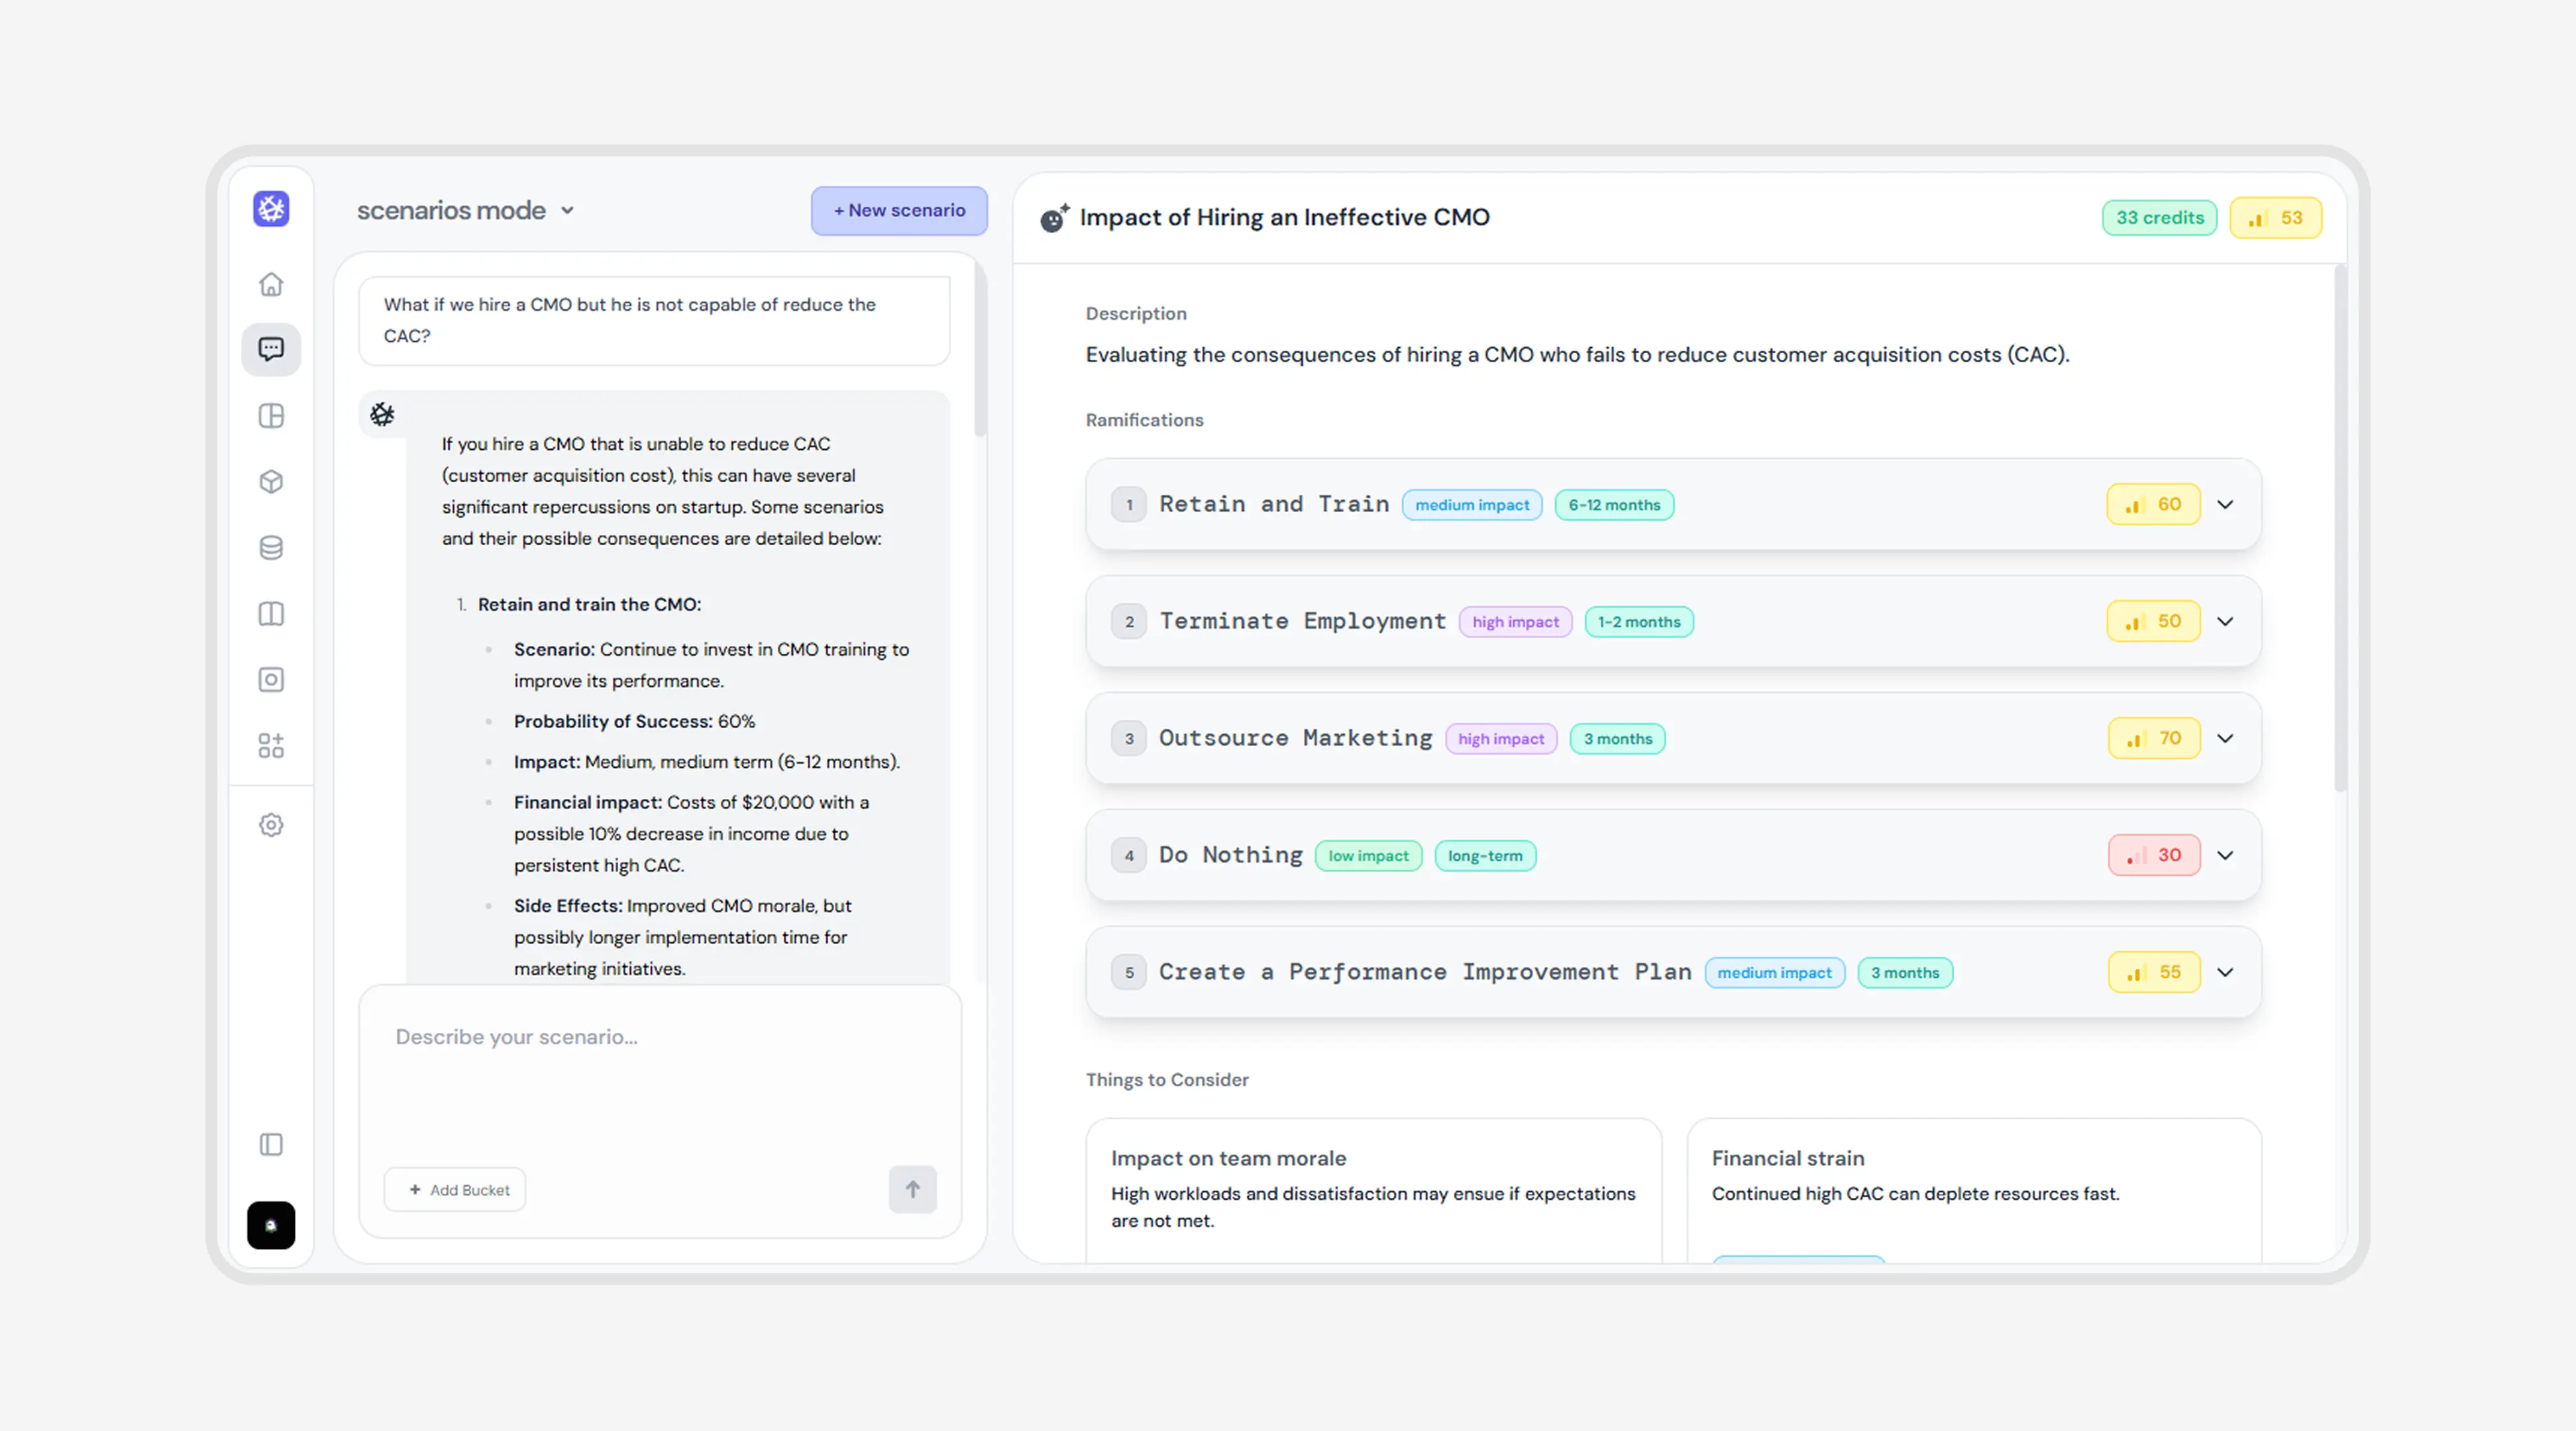Expand the Retain and Train ramification
The image size is (2576, 1431).
coord(2226,504)
